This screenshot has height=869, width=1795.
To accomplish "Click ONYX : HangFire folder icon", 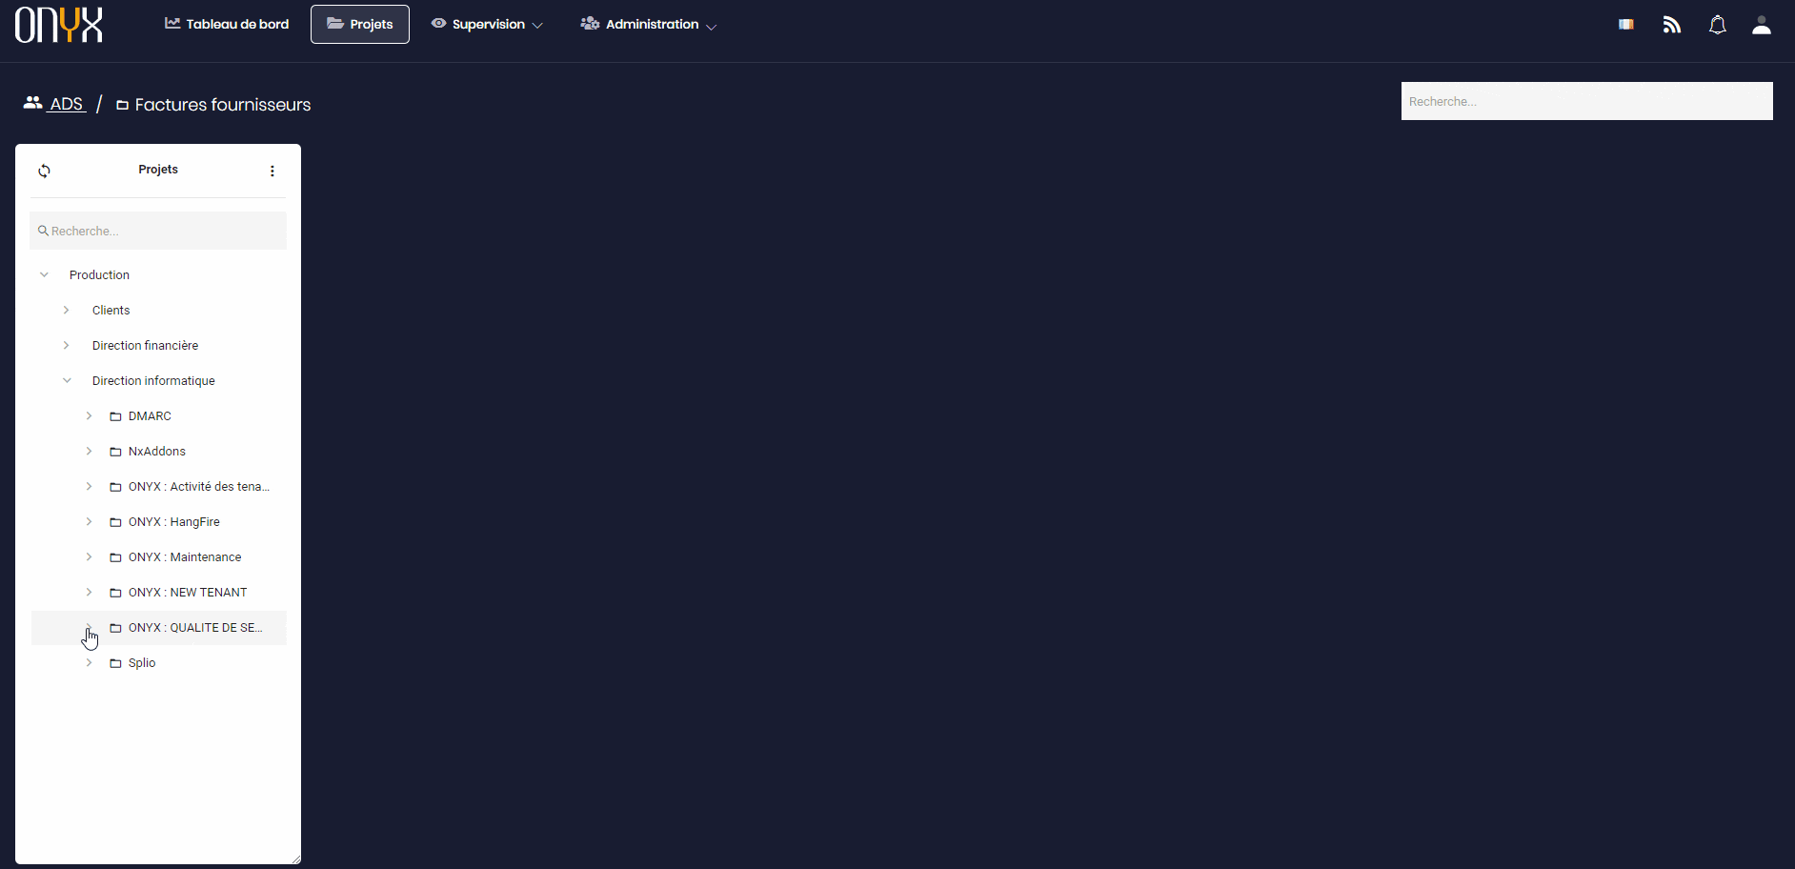I will (x=115, y=522).
